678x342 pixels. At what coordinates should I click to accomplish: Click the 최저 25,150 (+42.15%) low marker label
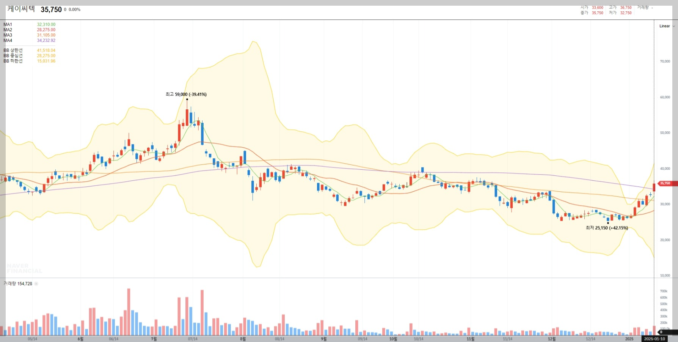coord(607,228)
